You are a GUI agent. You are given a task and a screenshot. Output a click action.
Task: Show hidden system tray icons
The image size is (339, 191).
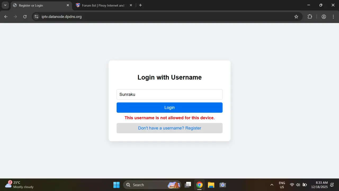272,185
